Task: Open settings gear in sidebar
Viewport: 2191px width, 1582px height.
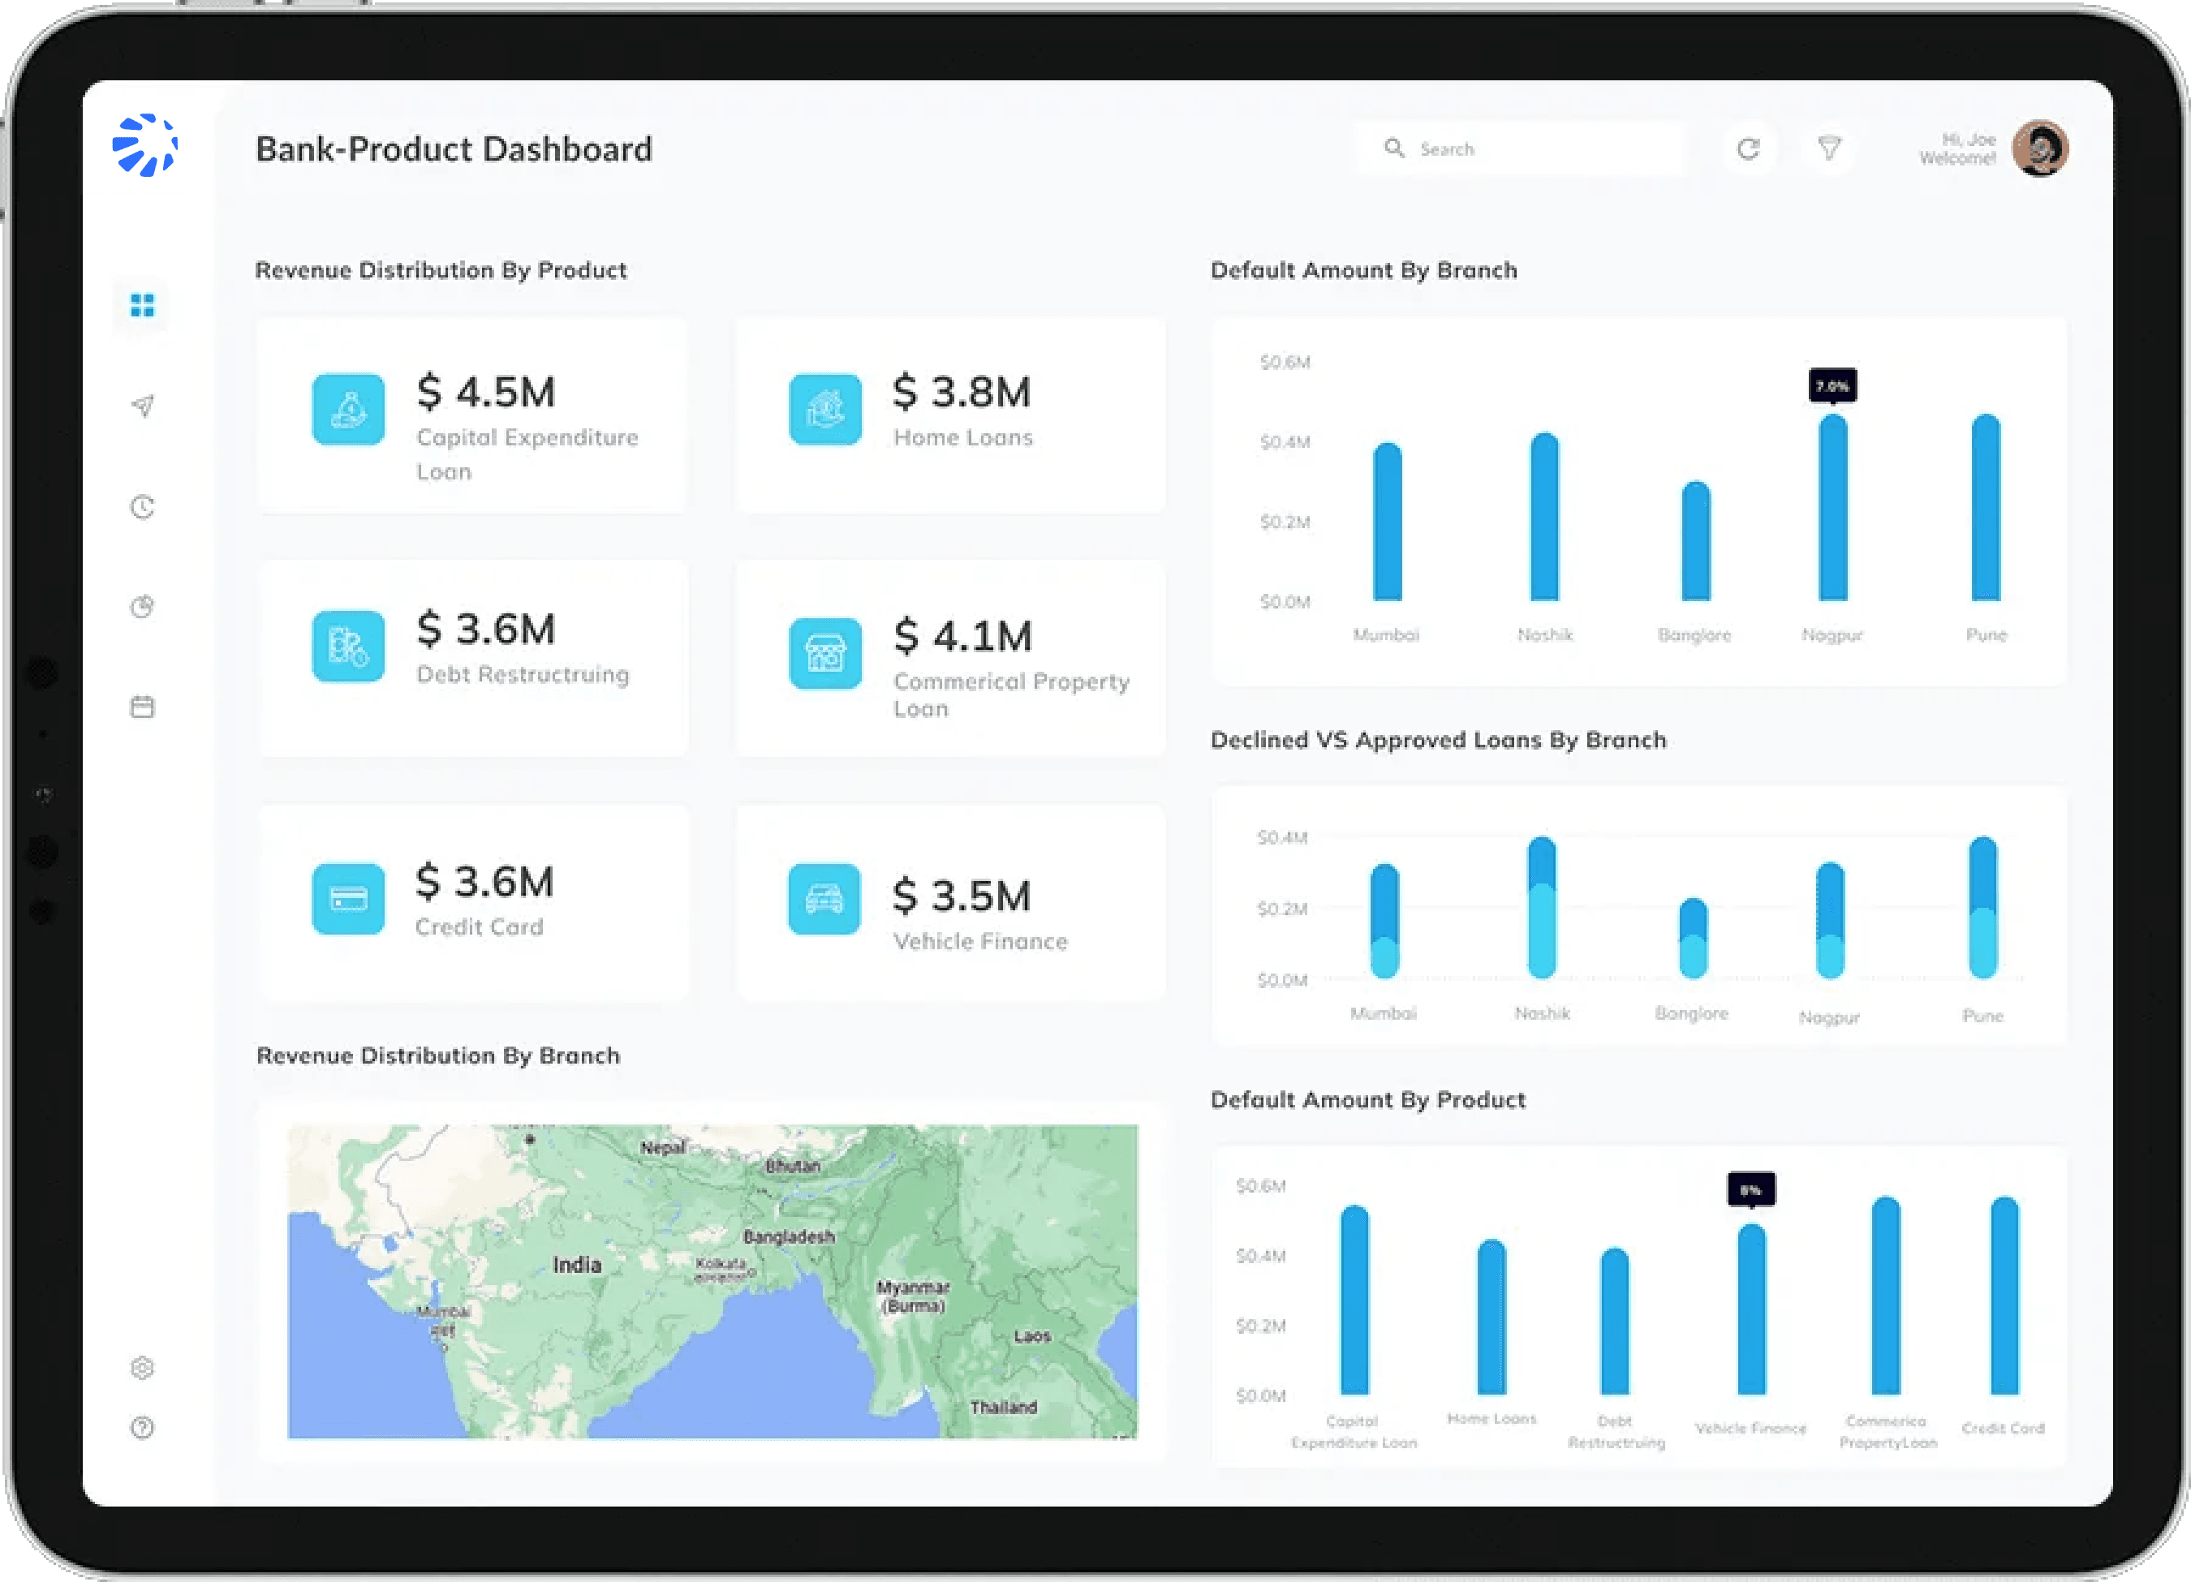Action: (x=142, y=1368)
